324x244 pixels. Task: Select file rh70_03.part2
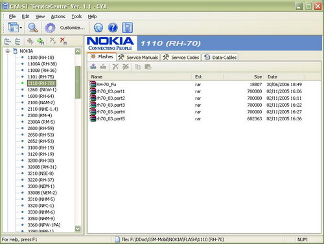click(108, 98)
